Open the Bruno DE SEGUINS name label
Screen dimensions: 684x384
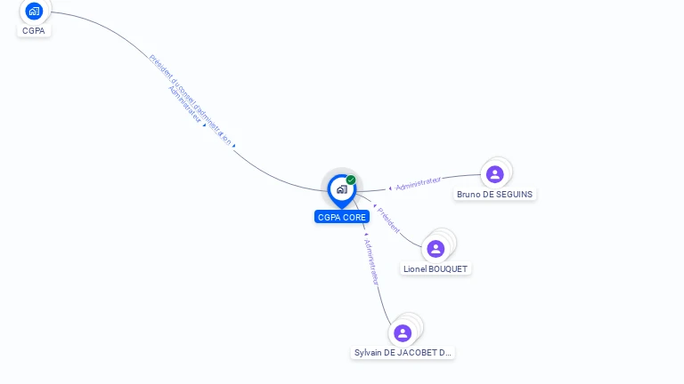494,194
